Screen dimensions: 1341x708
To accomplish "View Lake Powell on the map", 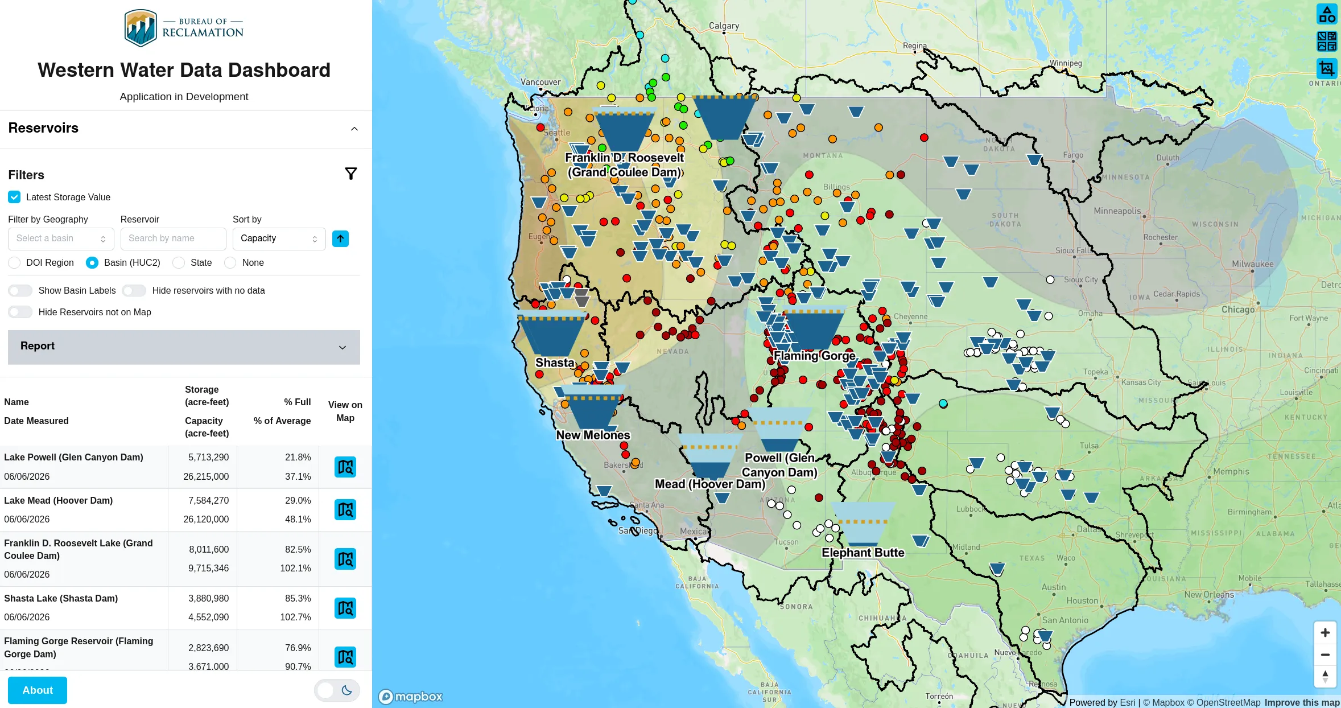I will click(345, 467).
